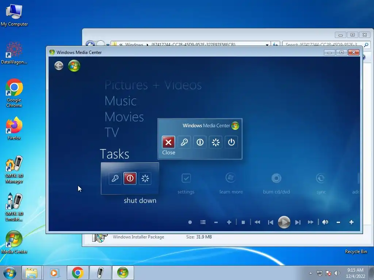The image size is (374, 280).
Task: Select Pictures + Videos menu item
Action: tap(153, 85)
